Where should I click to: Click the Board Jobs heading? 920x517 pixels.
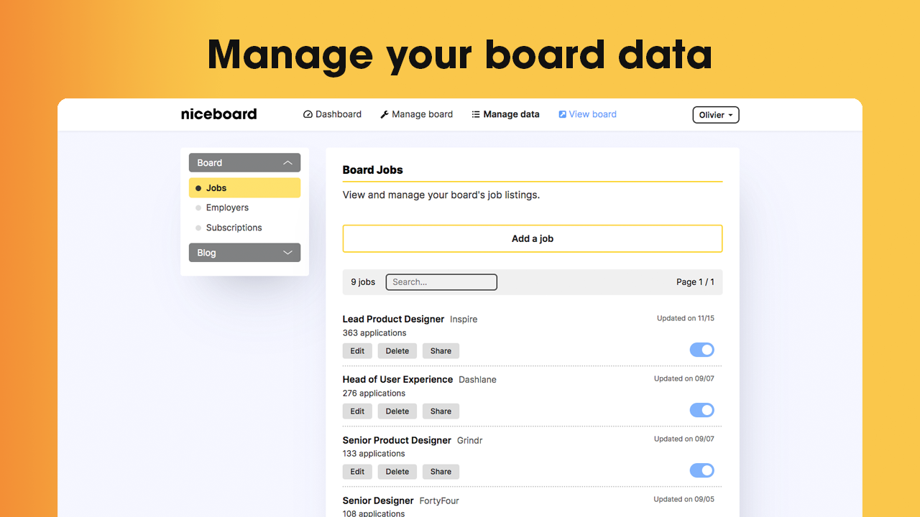373,170
